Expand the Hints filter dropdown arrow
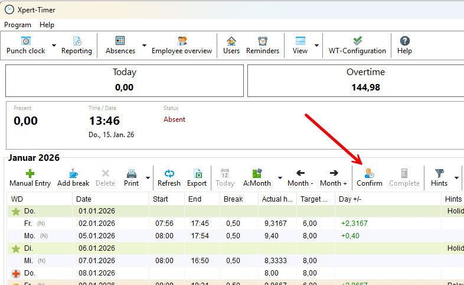464x285 pixels. (456, 177)
